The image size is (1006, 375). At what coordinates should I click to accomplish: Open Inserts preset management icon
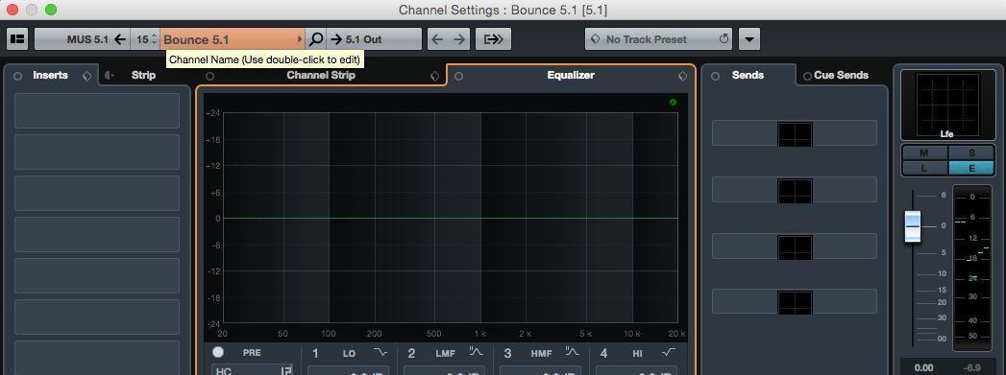(x=87, y=76)
